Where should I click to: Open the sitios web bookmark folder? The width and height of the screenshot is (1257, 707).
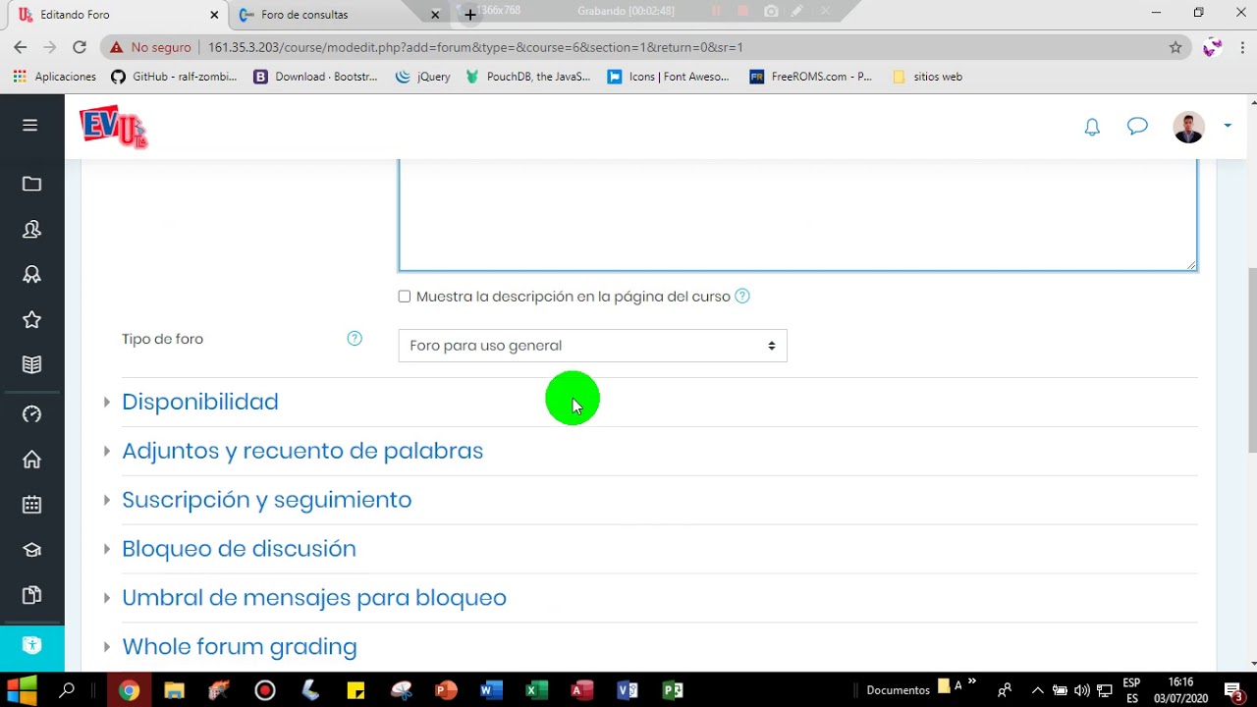tap(927, 77)
